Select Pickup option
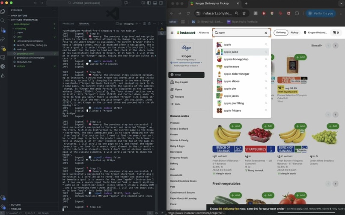Screen dimensions: 345x215 [294, 32]
